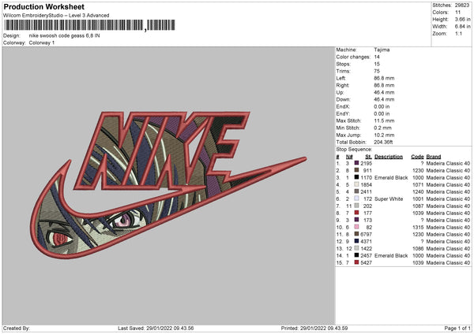Image resolution: width=474 pixels, height=334 pixels.
Task: Click the purple swatch for stop 1 (2195 stitches)
Action: (357, 163)
